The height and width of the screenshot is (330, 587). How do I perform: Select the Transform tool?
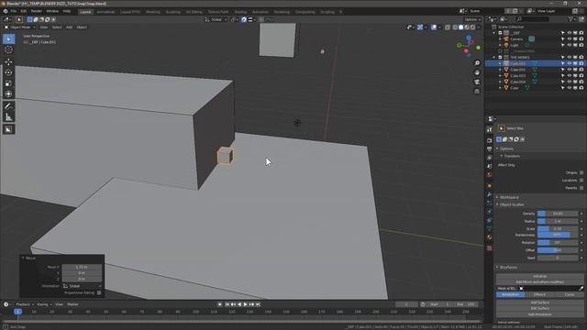coord(8,93)
